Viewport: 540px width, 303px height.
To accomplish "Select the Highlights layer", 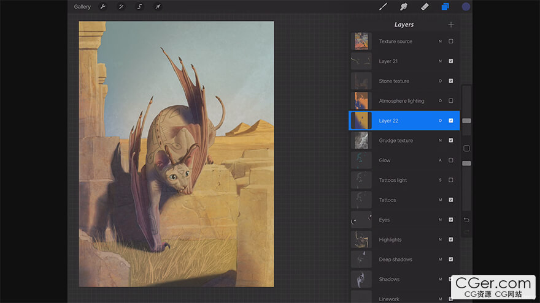I will point(390,240).
